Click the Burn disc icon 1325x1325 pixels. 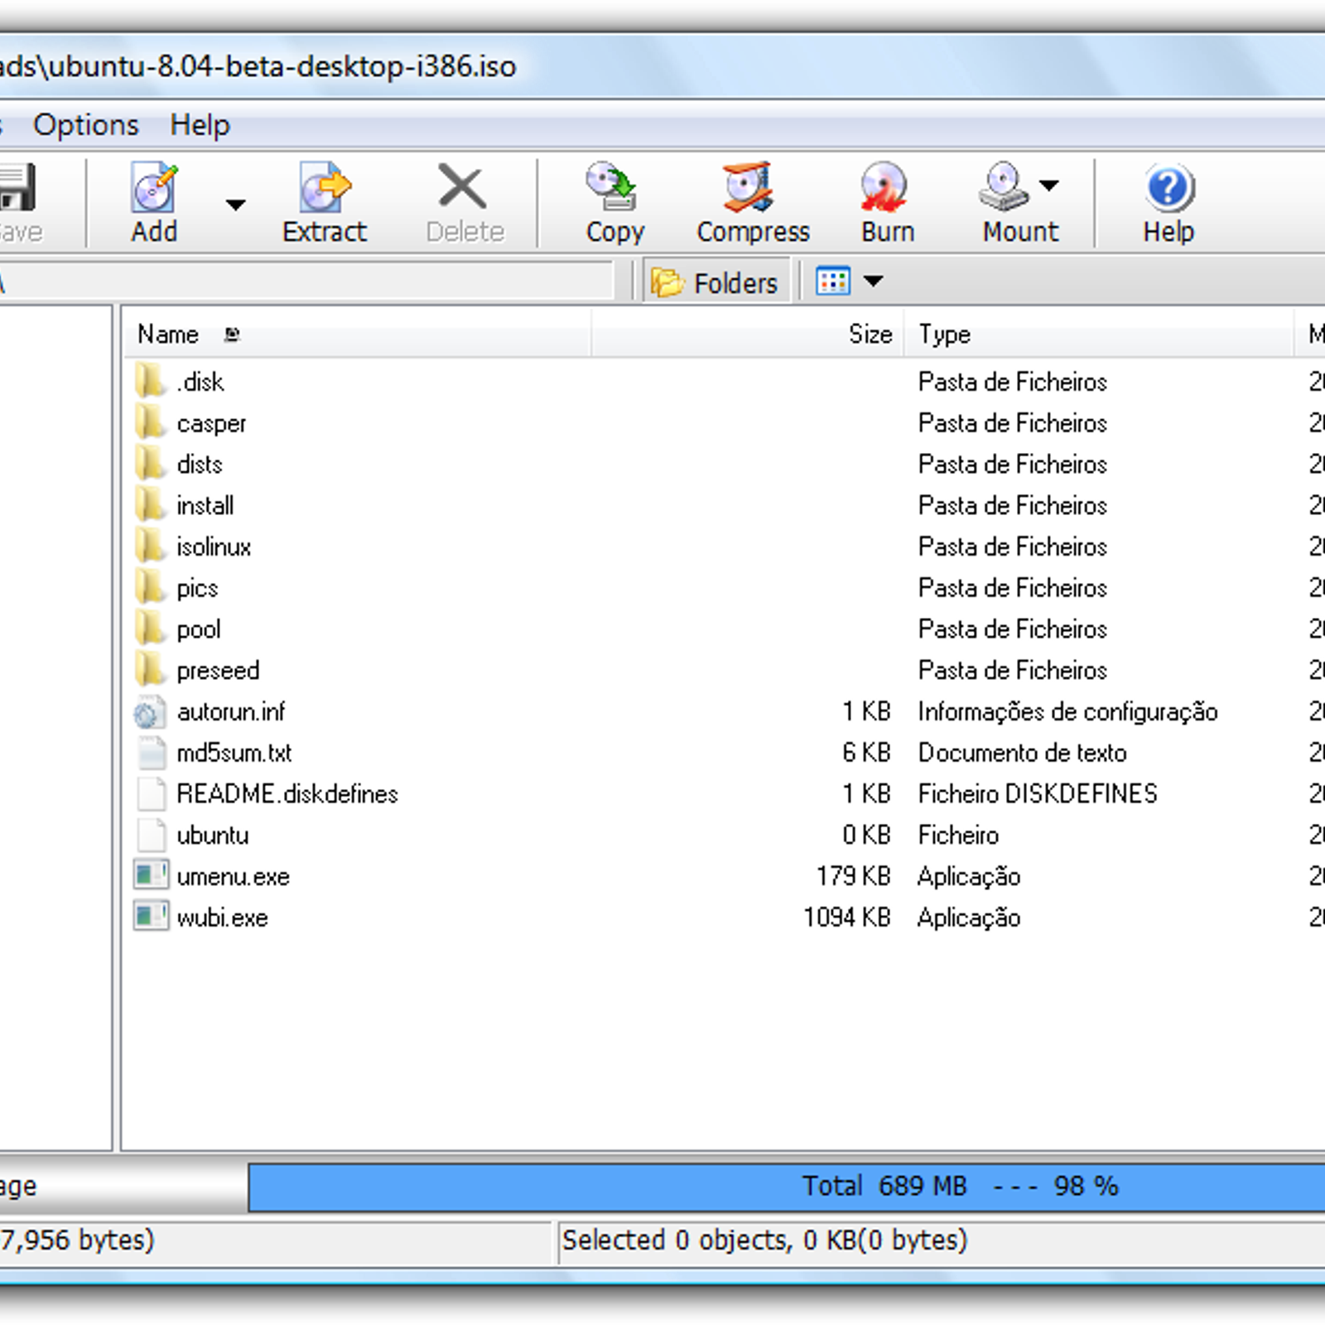coord(884,187)
